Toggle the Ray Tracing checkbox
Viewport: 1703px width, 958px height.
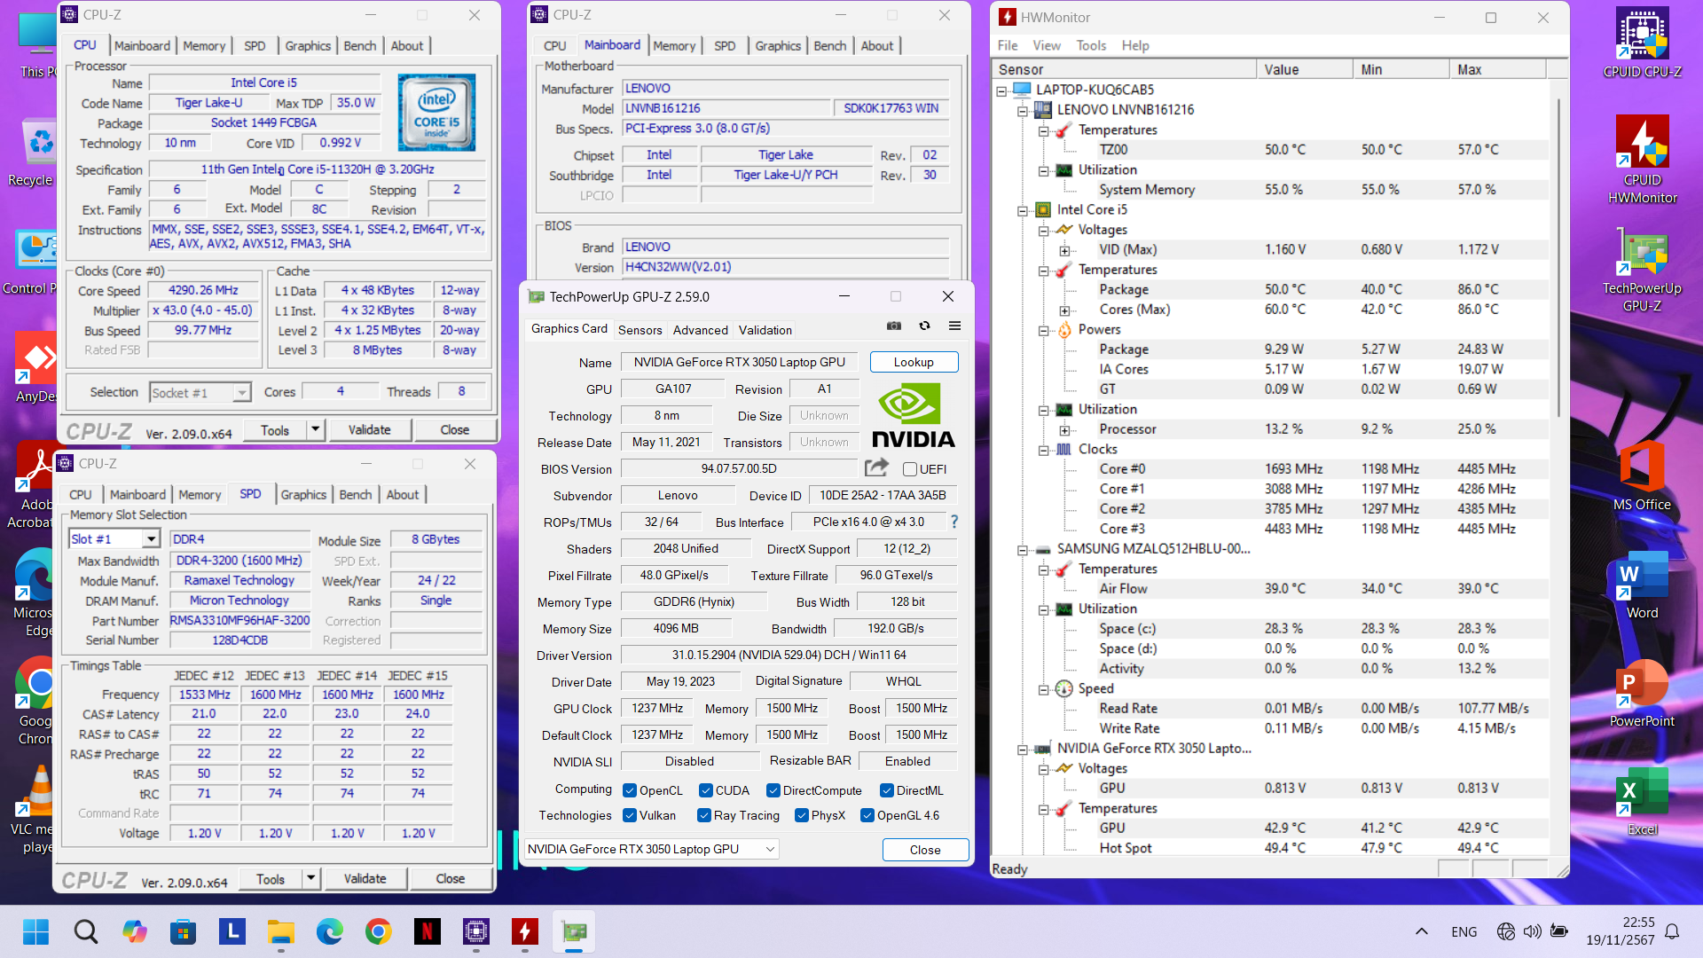[704, 815]
